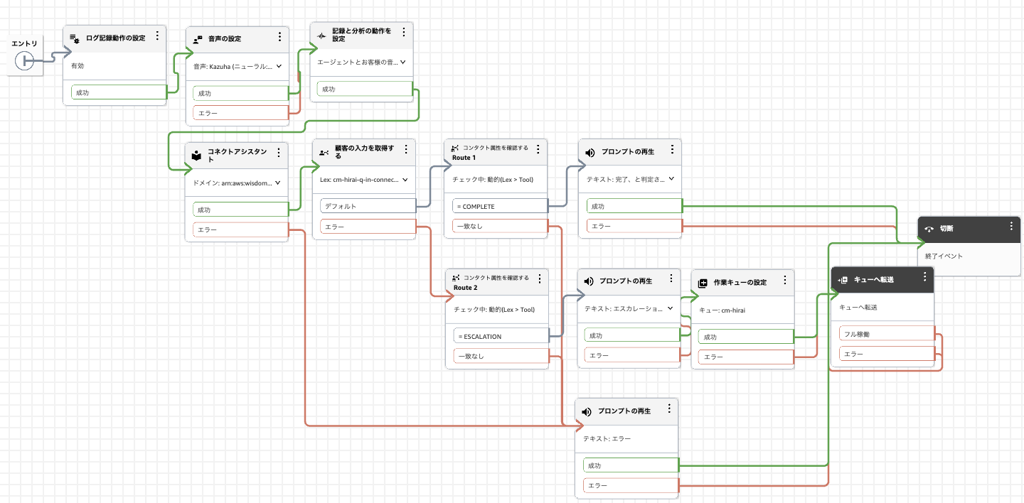Click speaker icon of the 完了 prompt block

(590, 152)
